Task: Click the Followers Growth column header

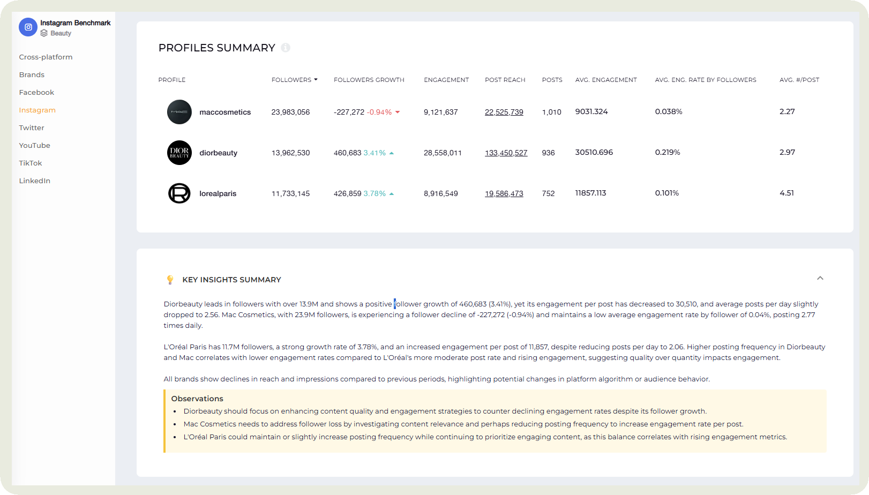Action: (369, 80)
